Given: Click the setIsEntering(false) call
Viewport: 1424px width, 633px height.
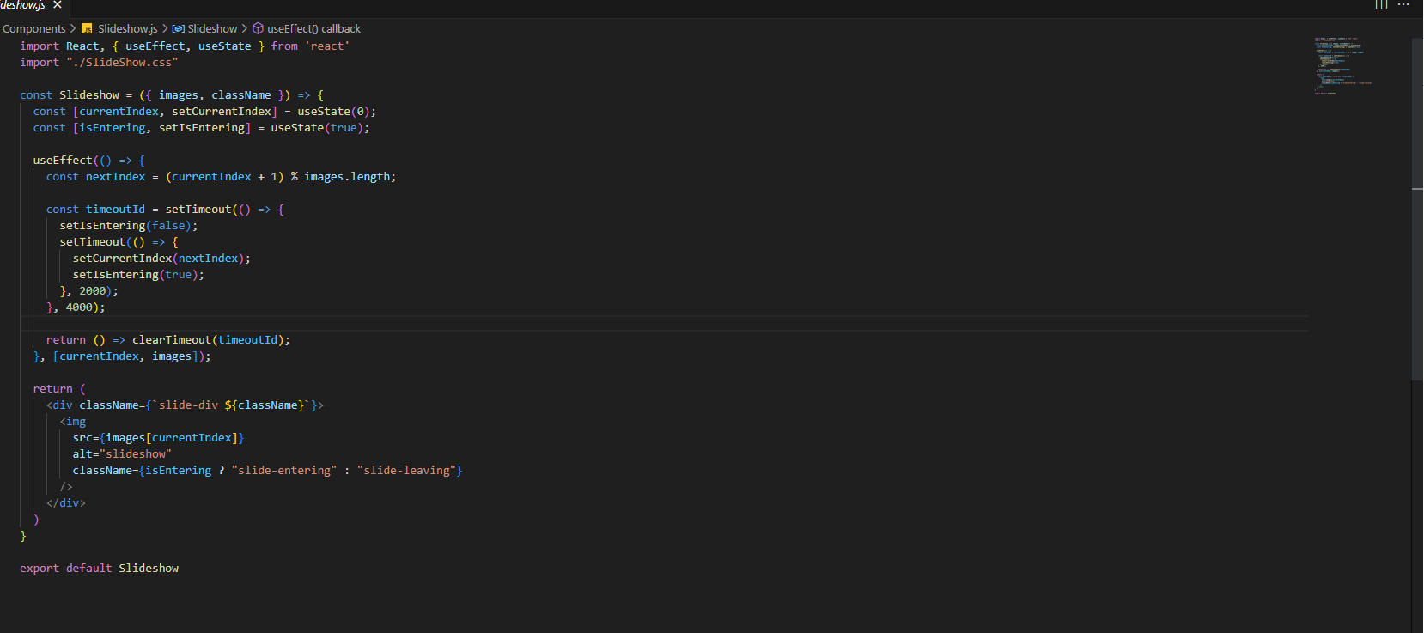Looking at the screenshot, I should (125, 226).
